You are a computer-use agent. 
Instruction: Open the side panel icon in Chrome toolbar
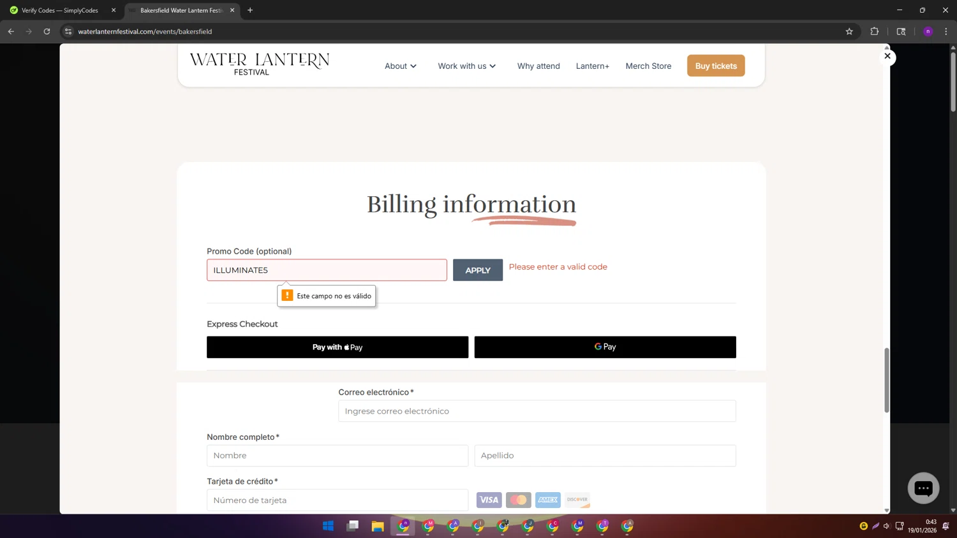(901, 31)
